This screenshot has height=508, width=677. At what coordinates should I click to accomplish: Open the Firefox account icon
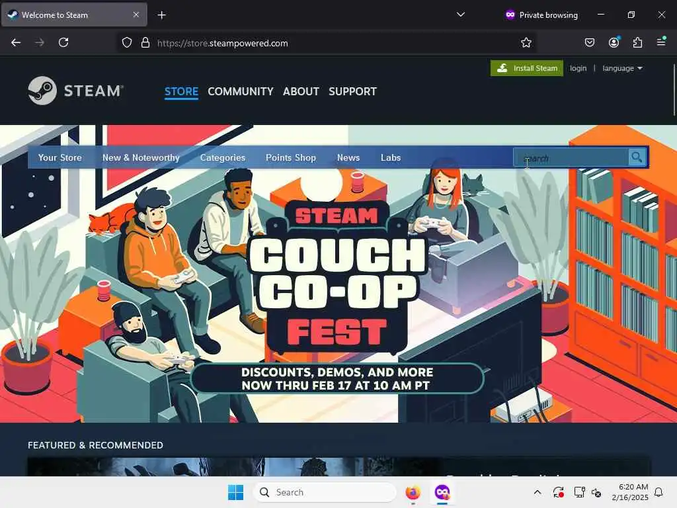pos(614,42)
